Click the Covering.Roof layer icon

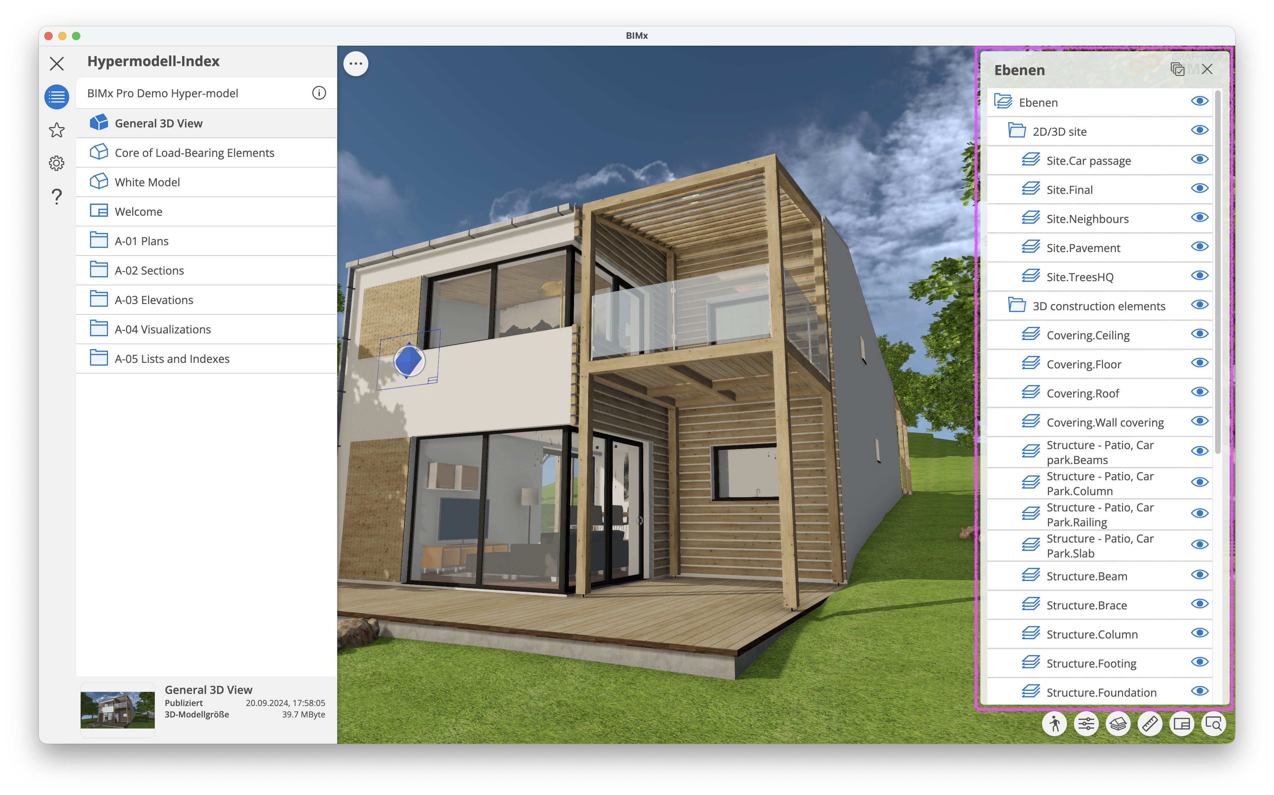click(1031, 392)
